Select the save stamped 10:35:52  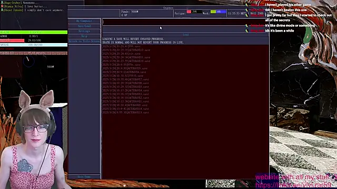coord(123,76)
